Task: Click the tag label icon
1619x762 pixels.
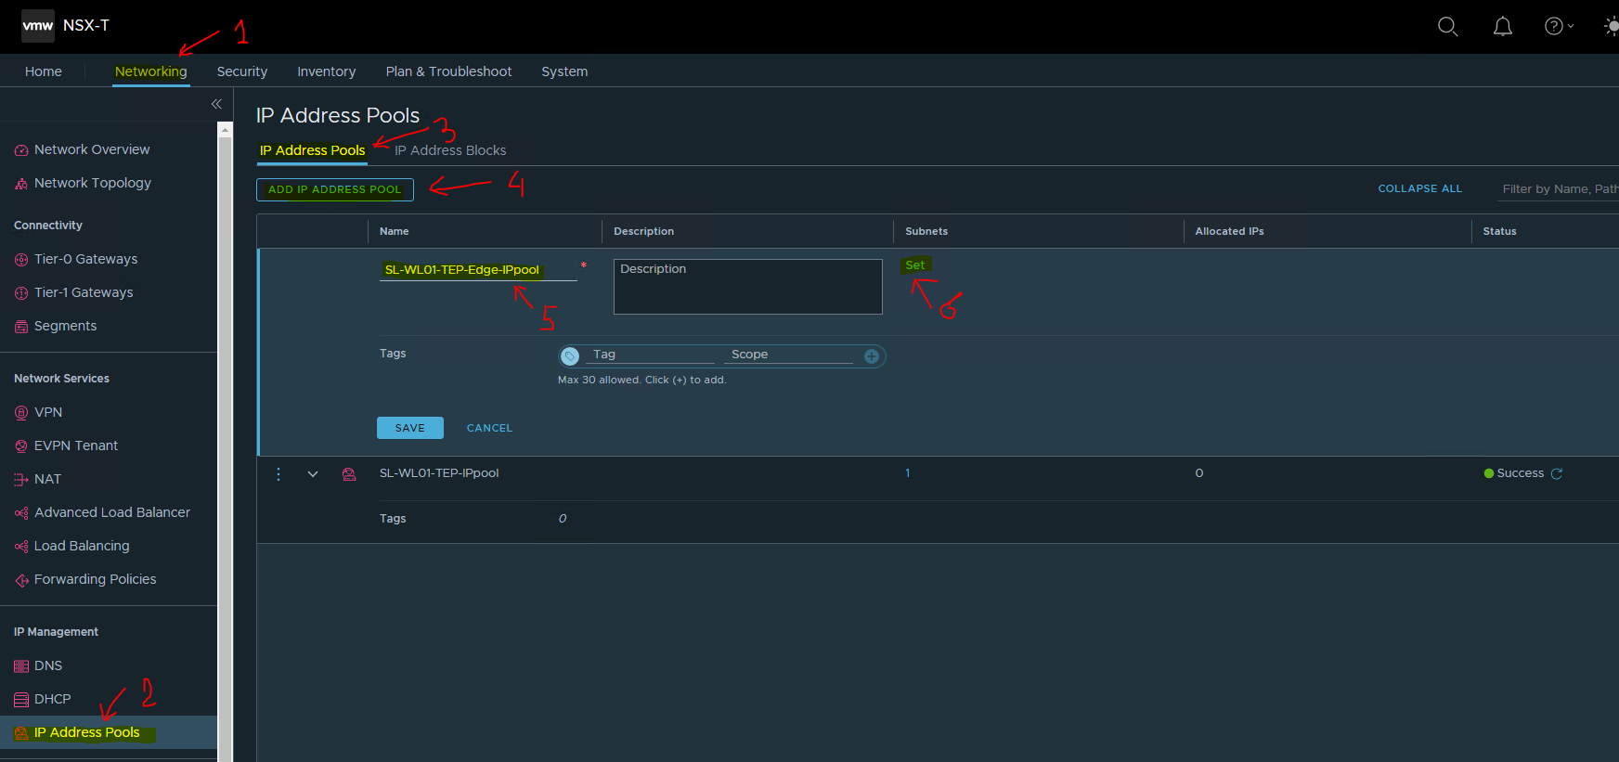Action: click(x=571, y=356)
